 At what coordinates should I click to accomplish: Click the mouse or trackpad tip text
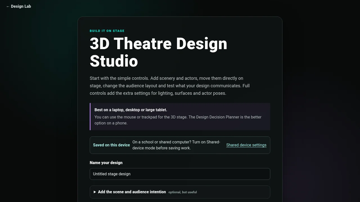178,120
